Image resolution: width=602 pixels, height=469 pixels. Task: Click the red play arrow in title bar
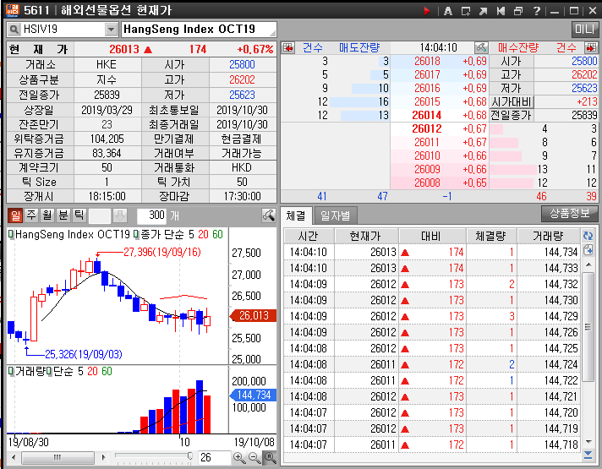pos(427,11)
